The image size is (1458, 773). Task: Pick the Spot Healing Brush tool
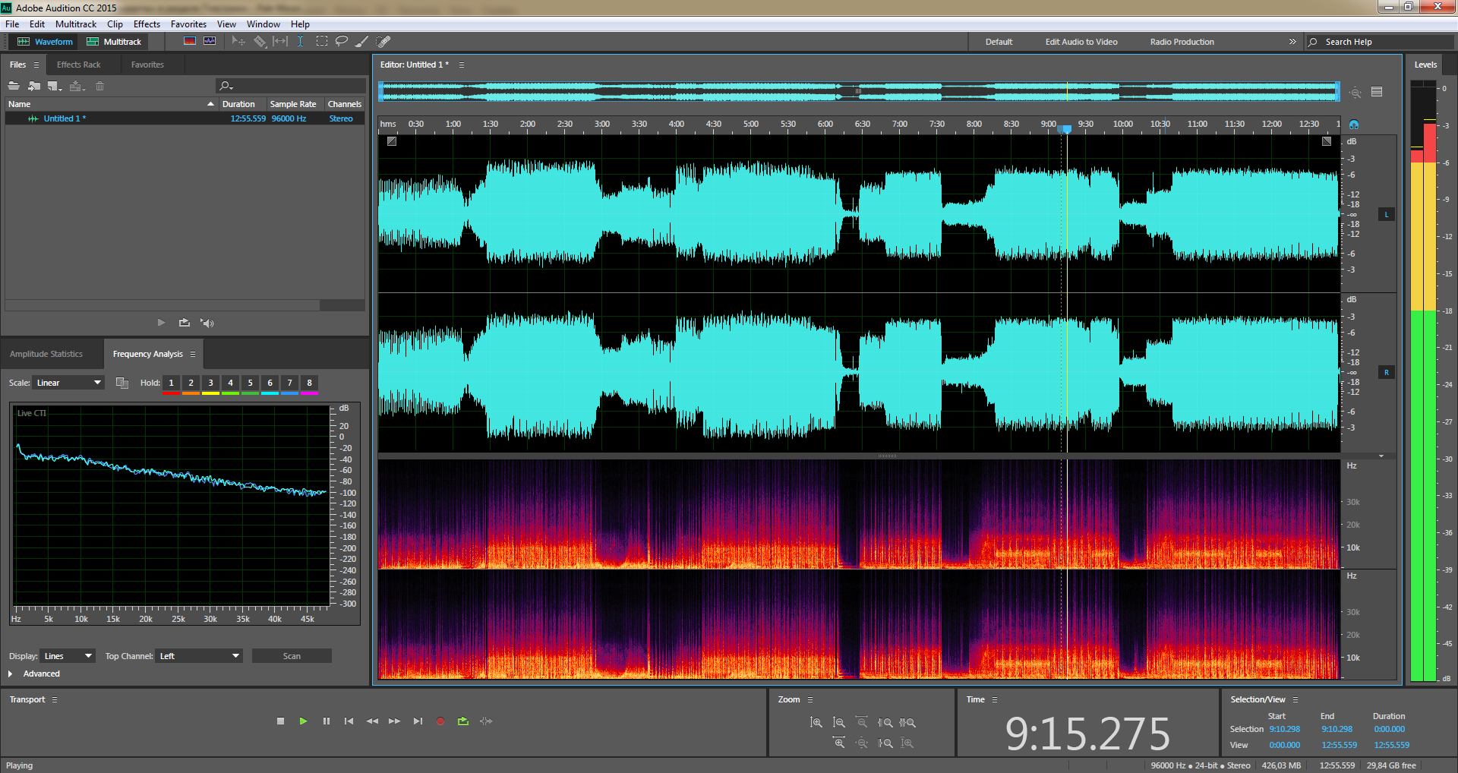click(x=383, y=42)
